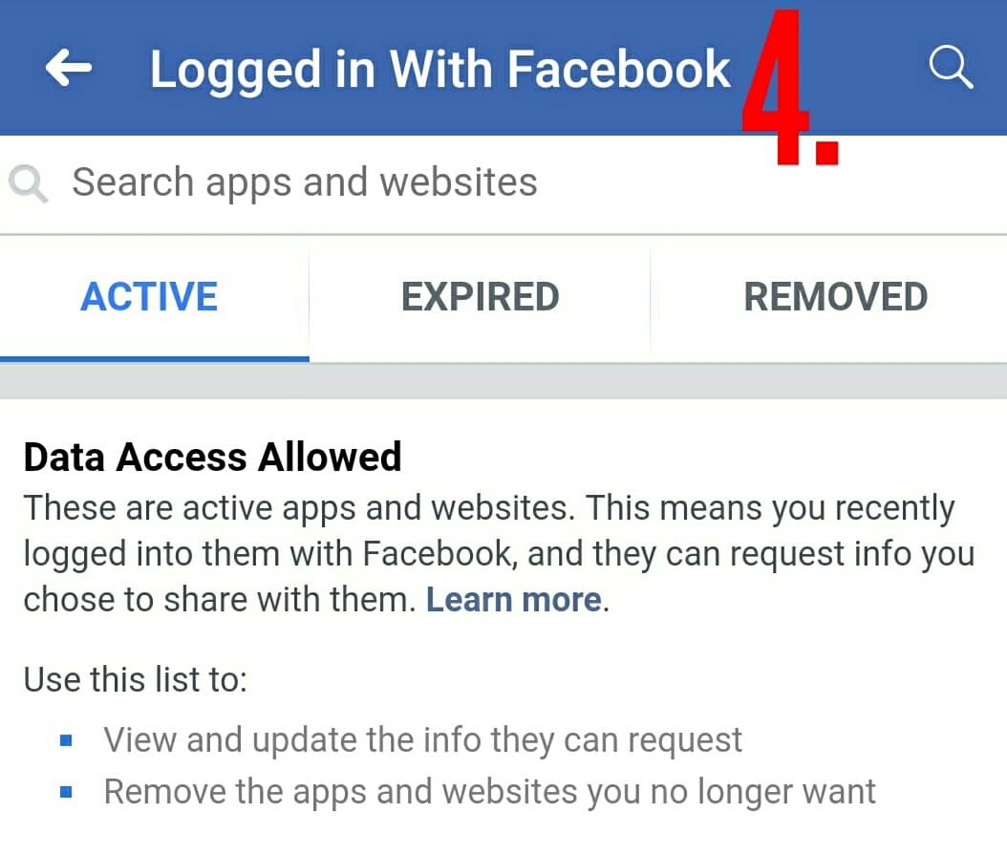Click the red period after the 4
Image resolution: width=1007 pixels, height=855 pixels.
click(826, 153)
